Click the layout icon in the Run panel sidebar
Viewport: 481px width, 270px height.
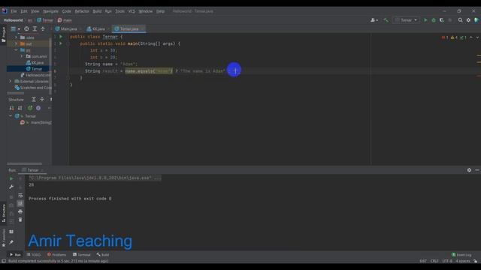[11, 232]
